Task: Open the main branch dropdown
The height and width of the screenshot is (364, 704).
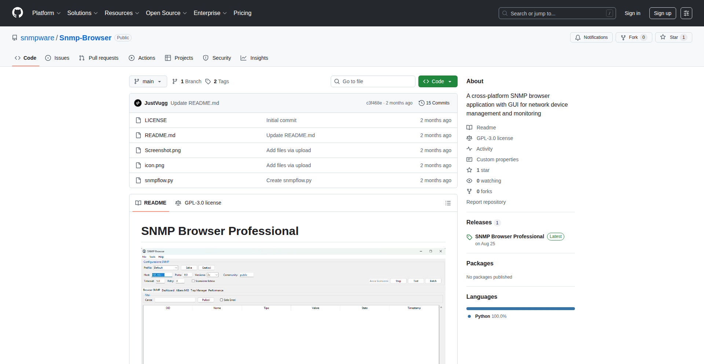Action: pyautogui.click(x=148, y=81)
